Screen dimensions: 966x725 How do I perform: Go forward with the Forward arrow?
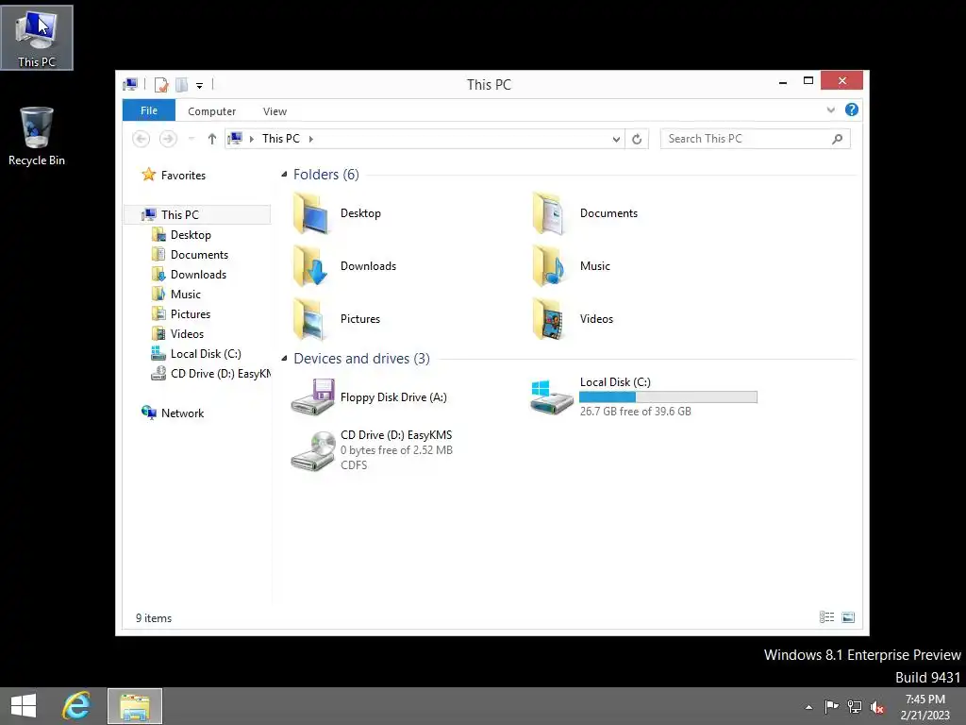(168, 140)
